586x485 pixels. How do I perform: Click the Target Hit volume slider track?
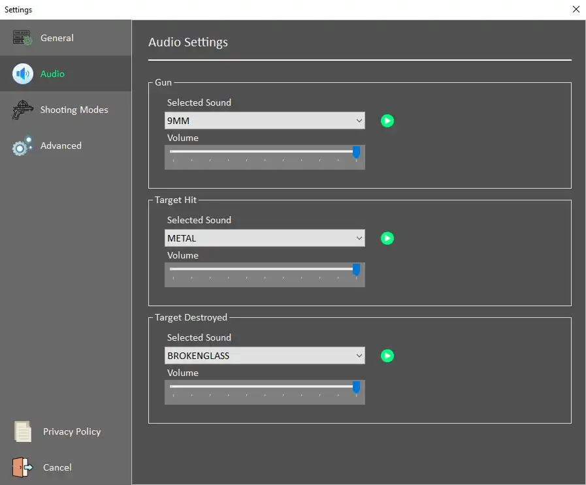point(261,269)
